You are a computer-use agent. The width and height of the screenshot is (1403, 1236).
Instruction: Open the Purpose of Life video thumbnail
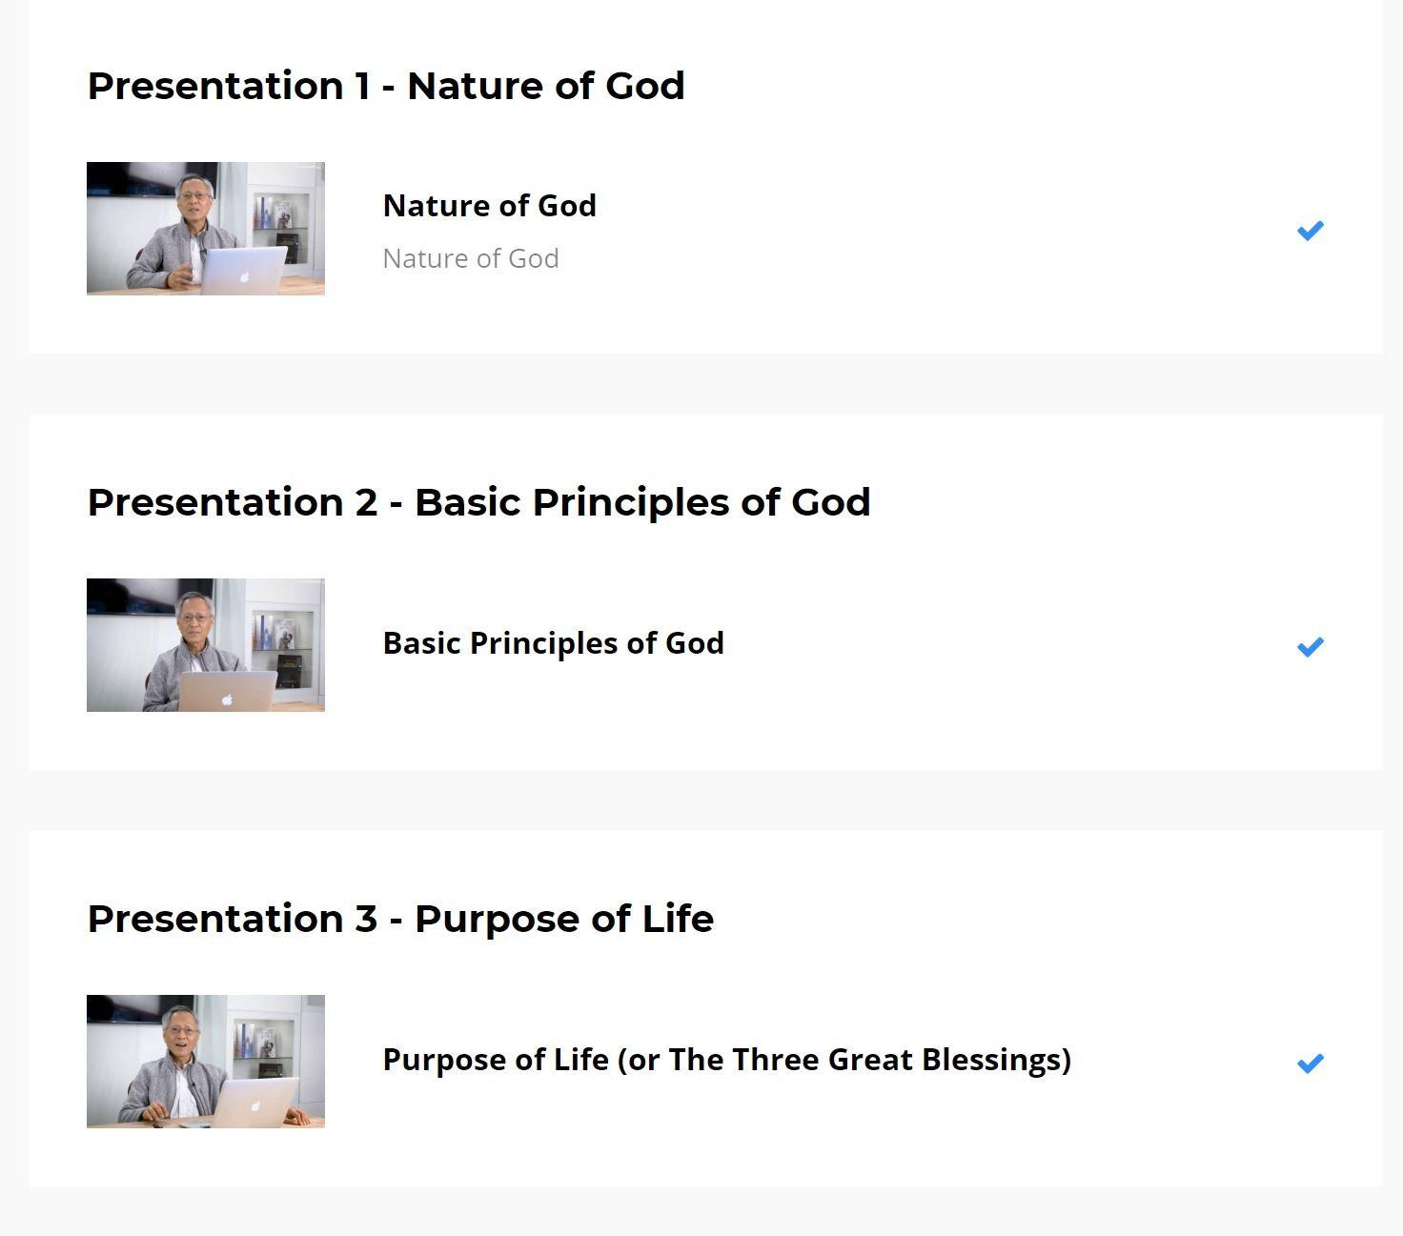pos(206,1062)
